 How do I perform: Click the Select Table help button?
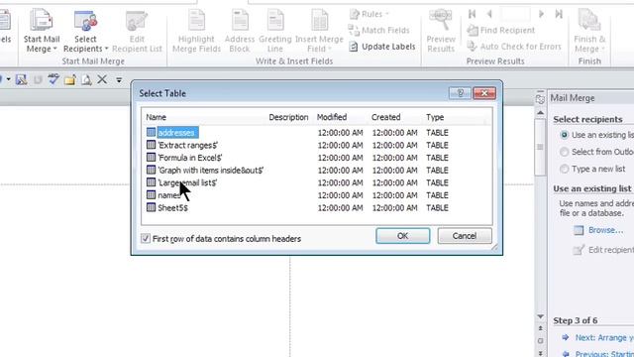(x=460, y=93)
